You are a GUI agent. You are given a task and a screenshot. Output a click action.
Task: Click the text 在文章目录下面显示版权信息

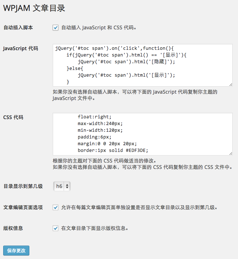[94, 228]
